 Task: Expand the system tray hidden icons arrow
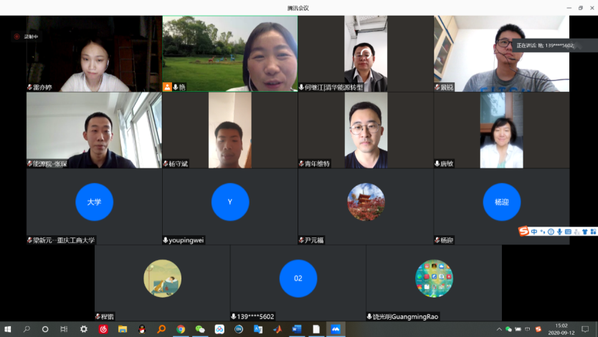coord(500,329)
